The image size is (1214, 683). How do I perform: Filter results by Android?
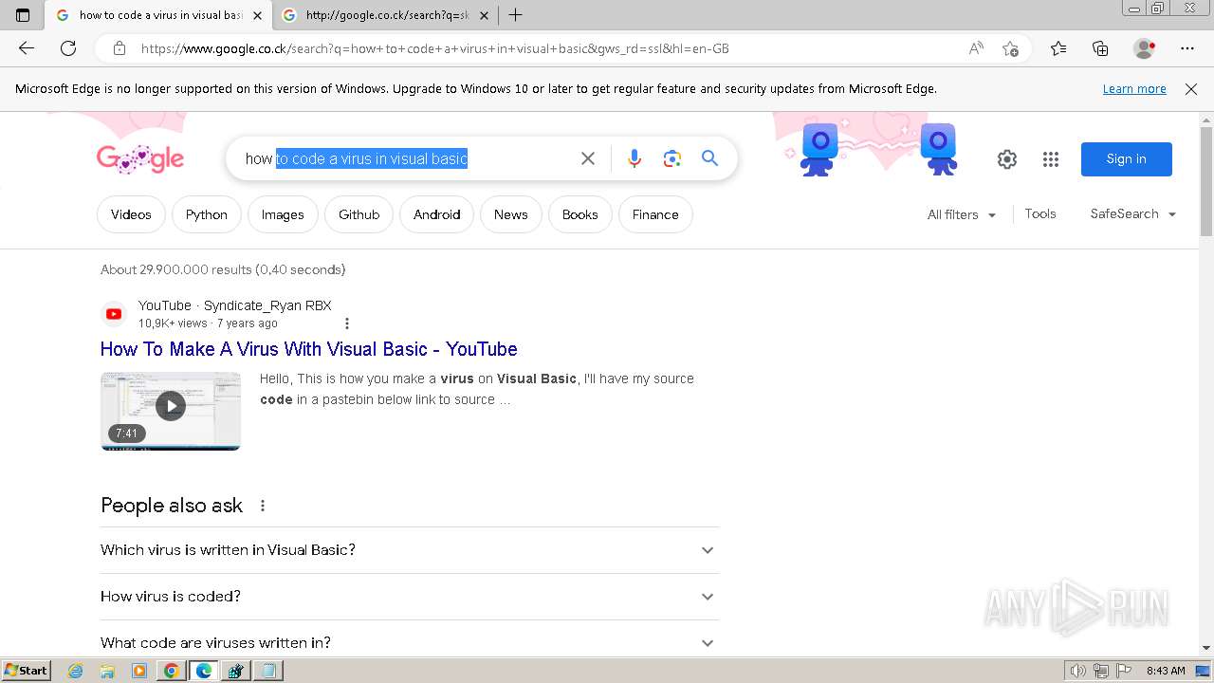click(436, 214)
